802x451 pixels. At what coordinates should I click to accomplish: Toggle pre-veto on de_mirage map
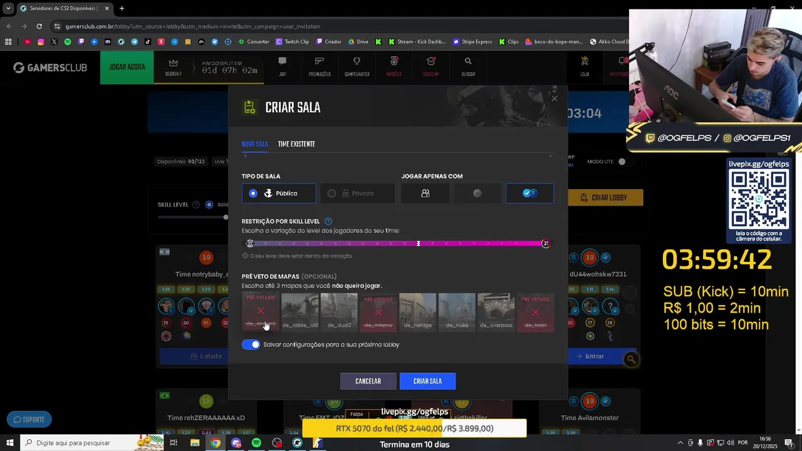coord(417,312)
